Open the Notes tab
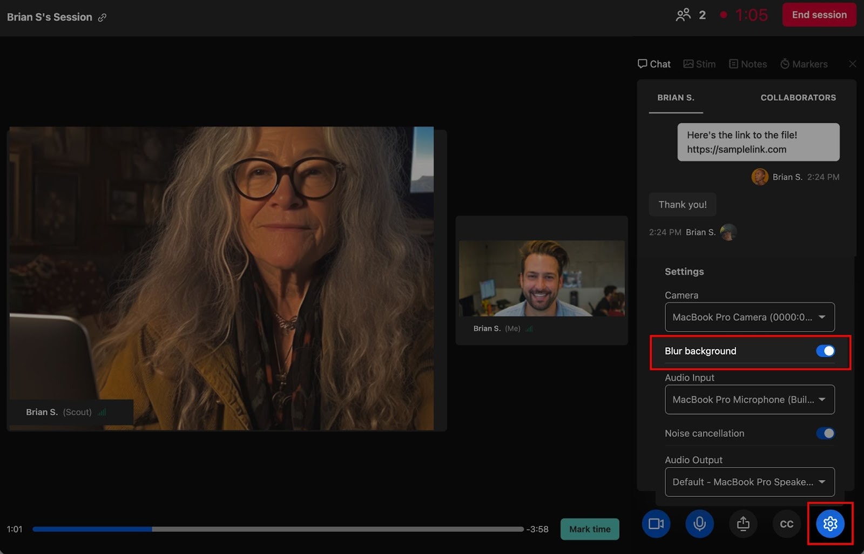This screenshot has width=864, height=554. pyautogui.click(x=748, y=64)
